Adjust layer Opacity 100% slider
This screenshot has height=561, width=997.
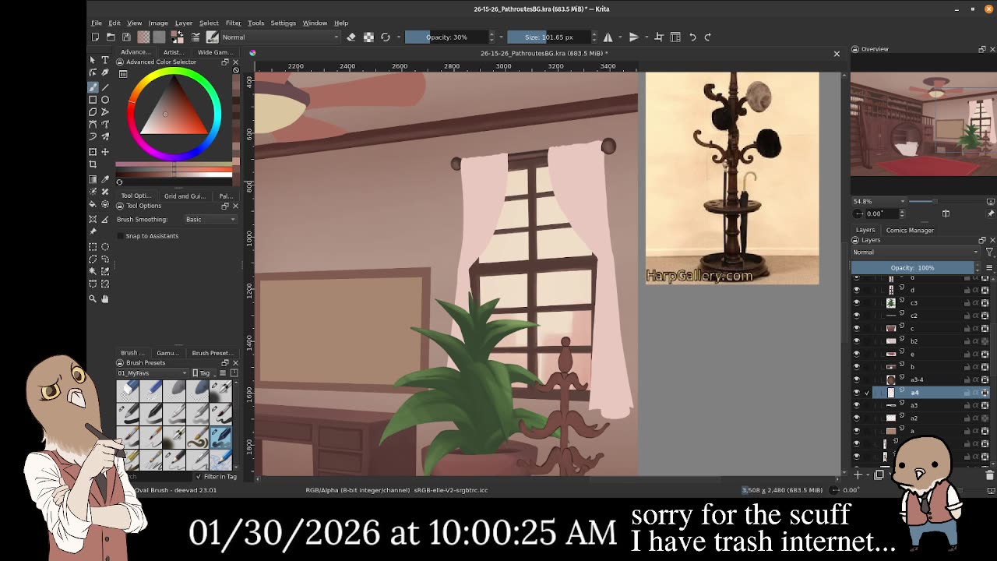[x=912, y=268]
